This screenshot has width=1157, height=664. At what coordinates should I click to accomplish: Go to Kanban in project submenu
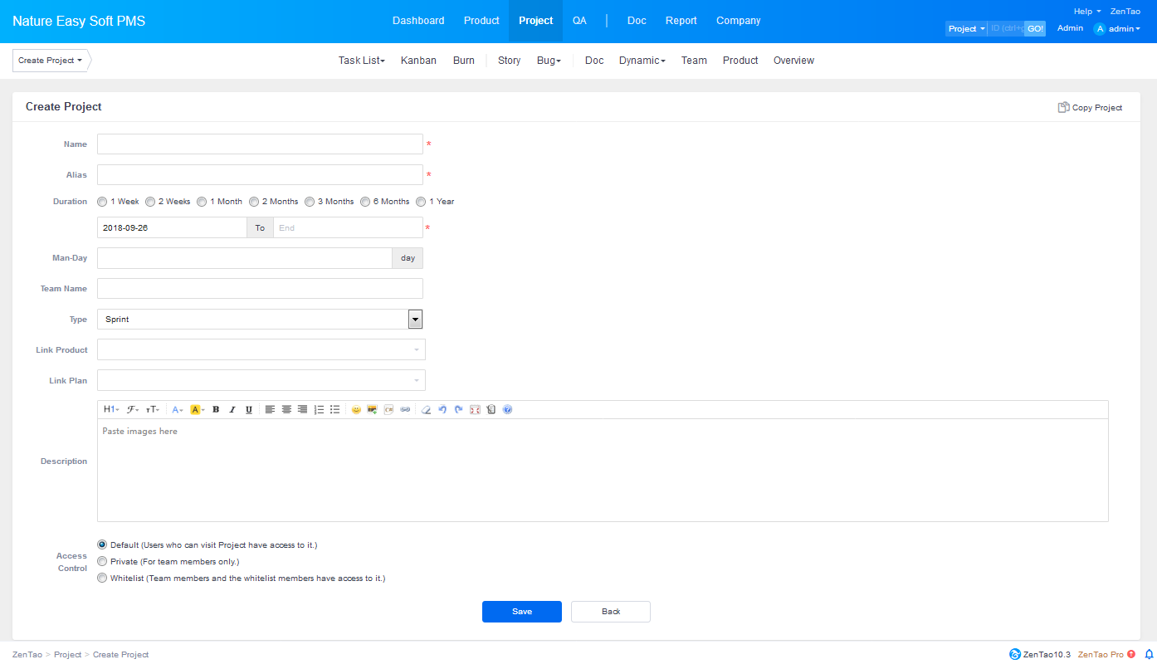tap(418, 61)
